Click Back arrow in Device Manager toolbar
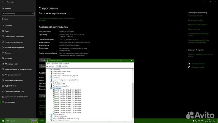This screenshot has height=123, width=218. (x=47, y=67)
